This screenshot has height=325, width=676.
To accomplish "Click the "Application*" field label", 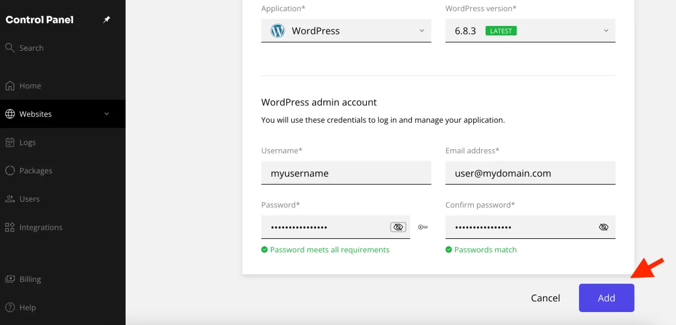I will point(283,8).
